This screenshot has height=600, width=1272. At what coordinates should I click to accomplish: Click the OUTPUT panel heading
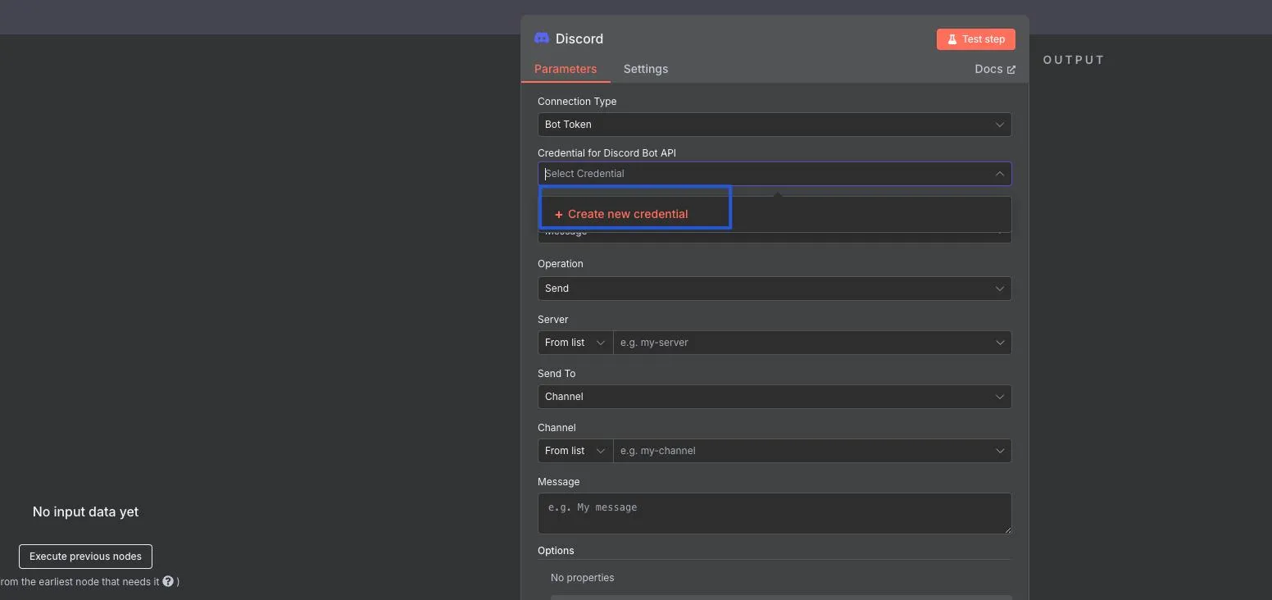pos(1074,60)
